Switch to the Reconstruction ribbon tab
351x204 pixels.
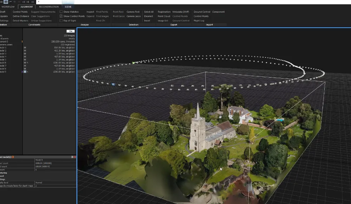(49, 7)
